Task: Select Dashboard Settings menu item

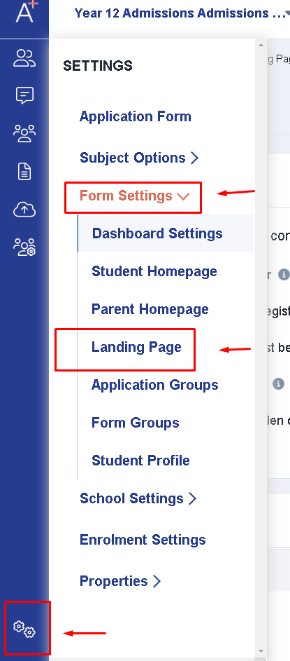Action: (x=157, y=233)
